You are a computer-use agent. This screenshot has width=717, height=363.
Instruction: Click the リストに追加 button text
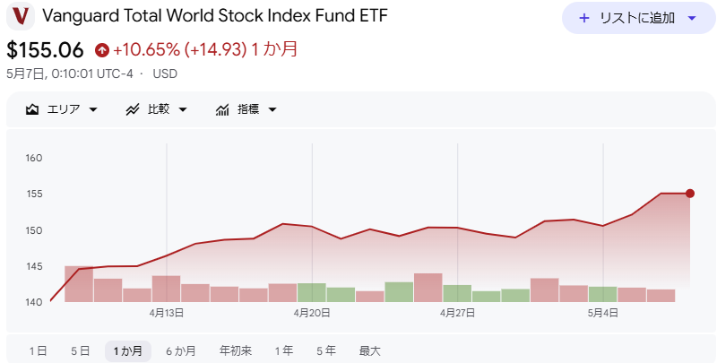[x=637, y=18]
